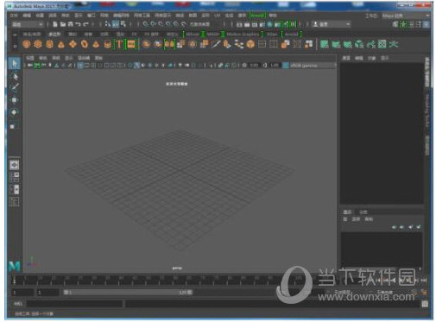Select the Move tool in the toolbox

click(x=15, y=100)
